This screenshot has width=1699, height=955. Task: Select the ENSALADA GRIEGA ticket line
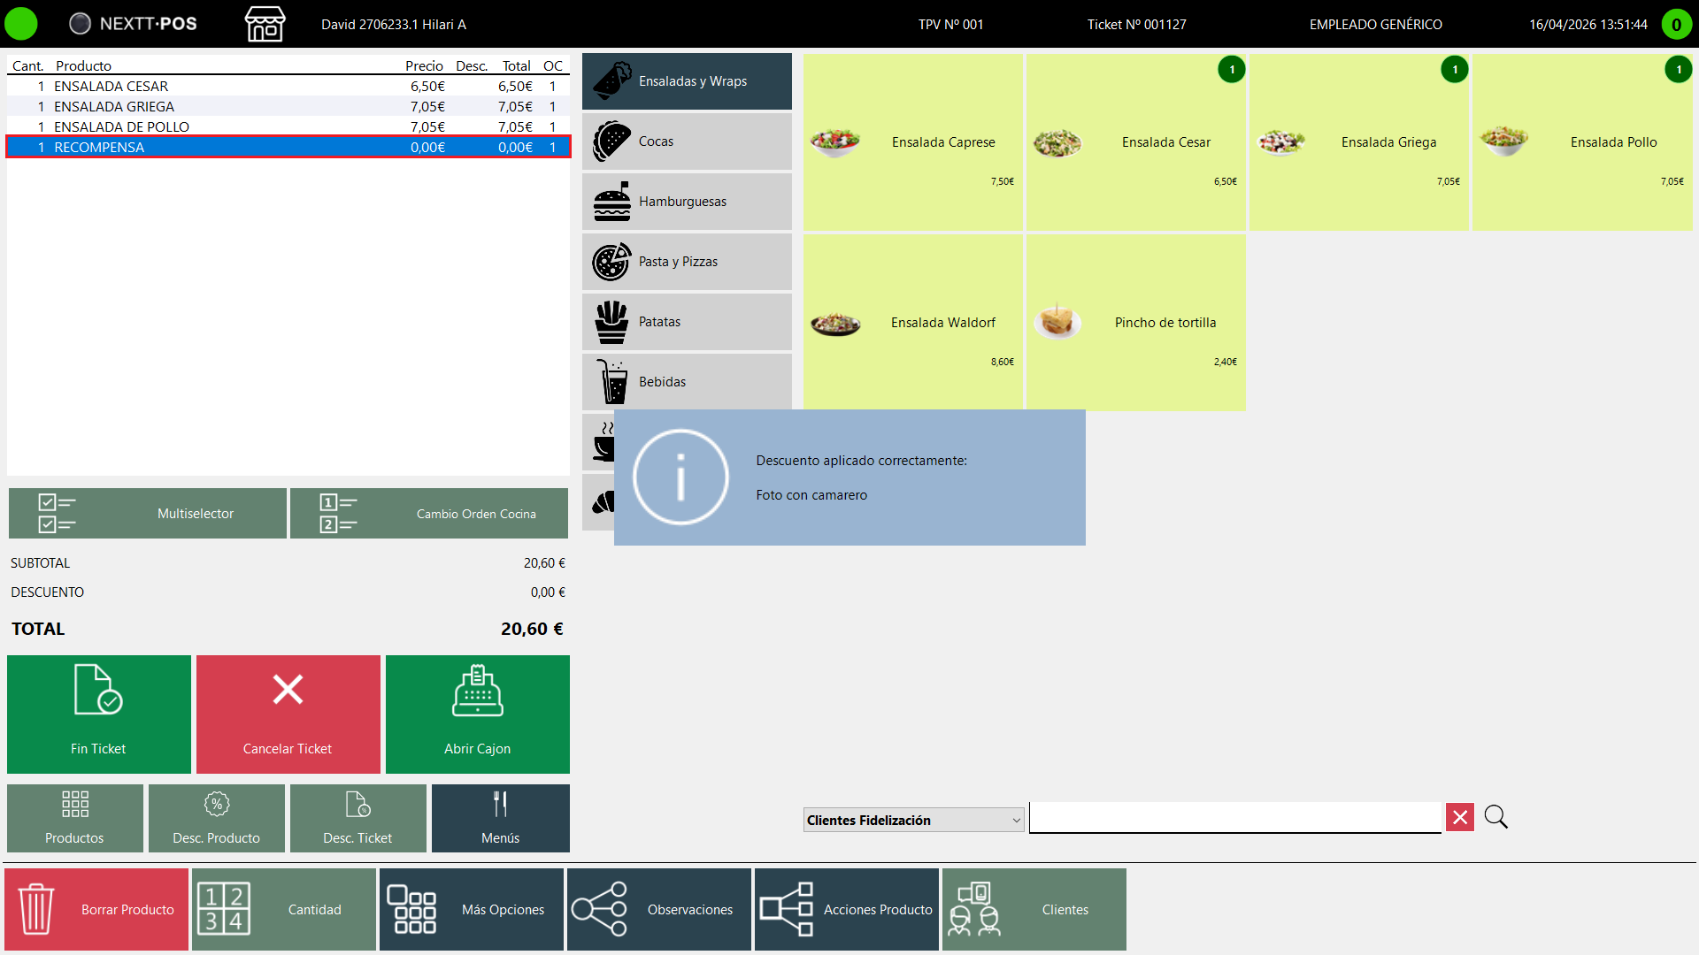click(x=288, y=106)
